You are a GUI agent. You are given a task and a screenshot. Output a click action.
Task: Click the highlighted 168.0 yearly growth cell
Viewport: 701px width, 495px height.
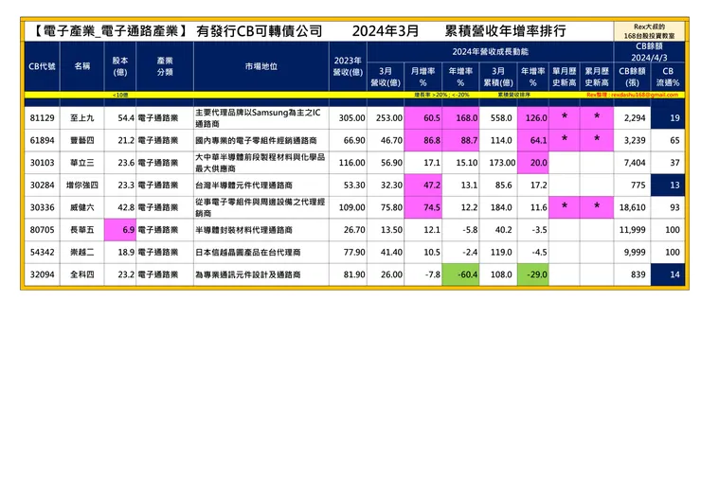[460, 118]
